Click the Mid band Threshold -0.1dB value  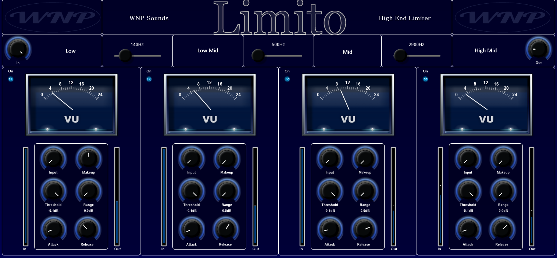click(x=330, y=211)
